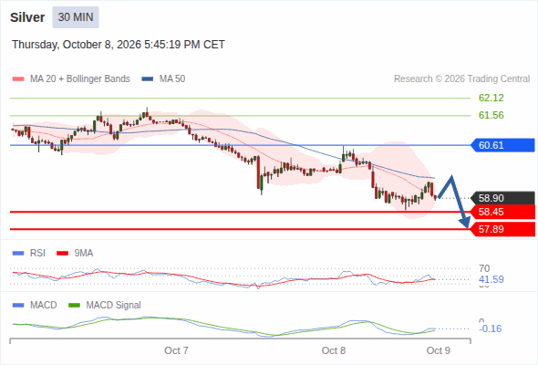The image size is (538, 365).
Task: Toggle the 9MA legend entry
Action: (75, 253)
